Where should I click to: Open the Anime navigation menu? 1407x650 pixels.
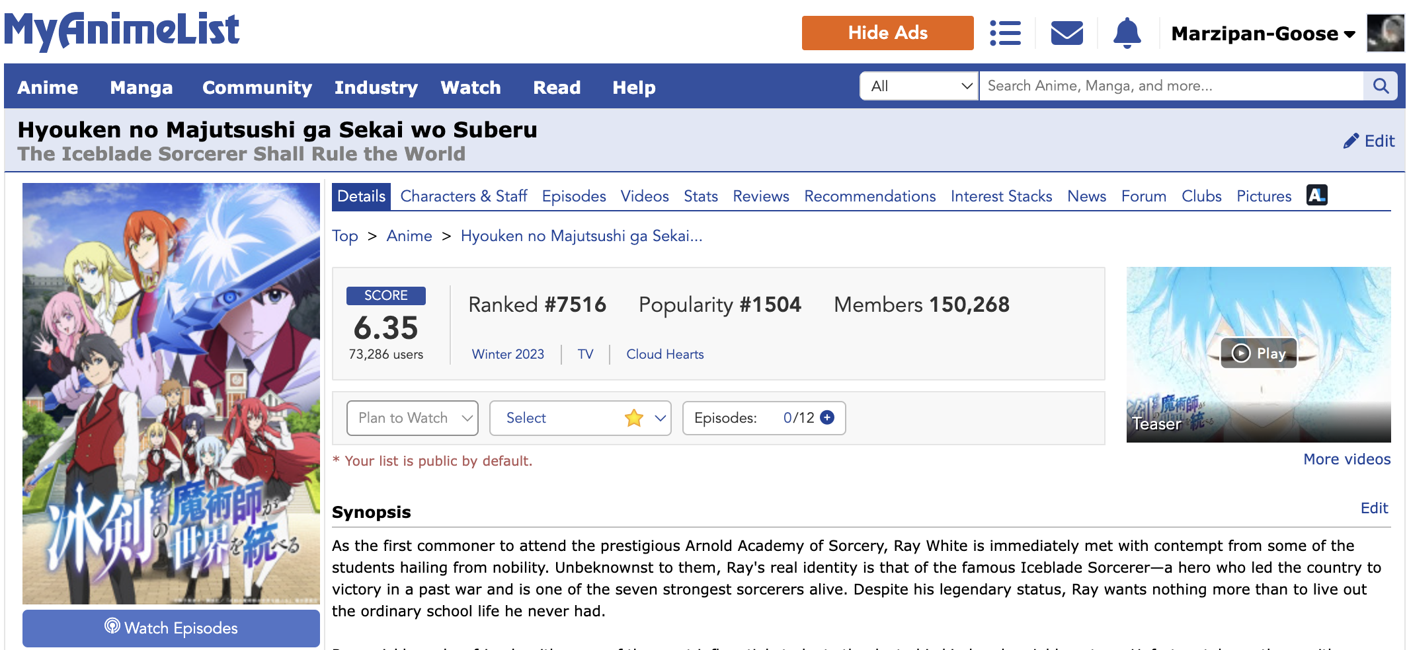(x=48, y=87)
